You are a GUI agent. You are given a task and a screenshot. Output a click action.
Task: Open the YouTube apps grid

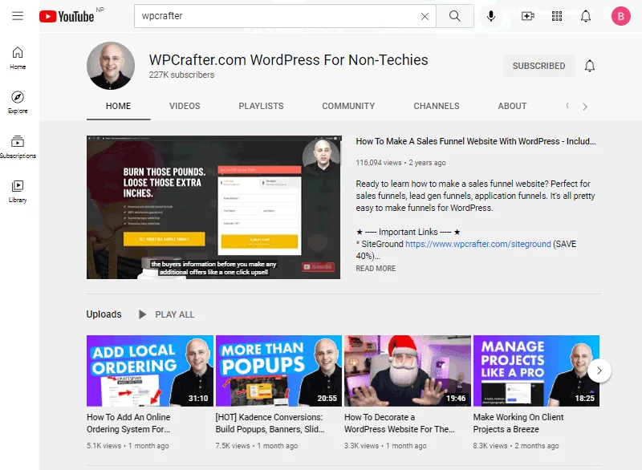click(556, 16)
